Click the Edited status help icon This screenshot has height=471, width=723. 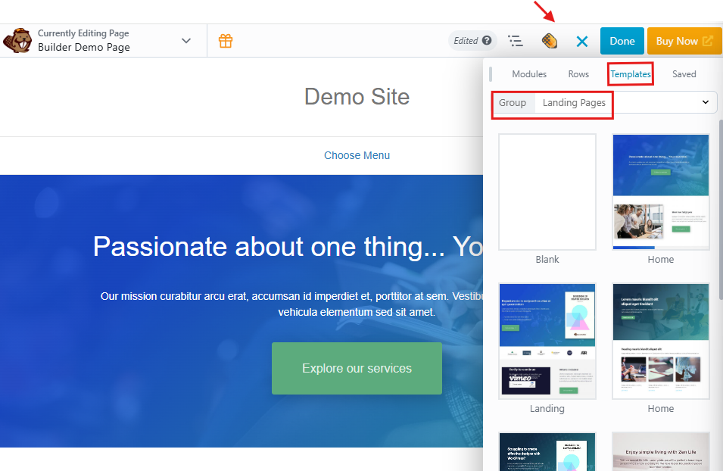click(487, 41)
